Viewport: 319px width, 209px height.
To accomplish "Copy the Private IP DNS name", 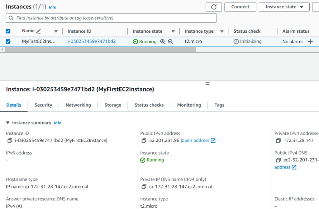I will click(x=143, y=187).
